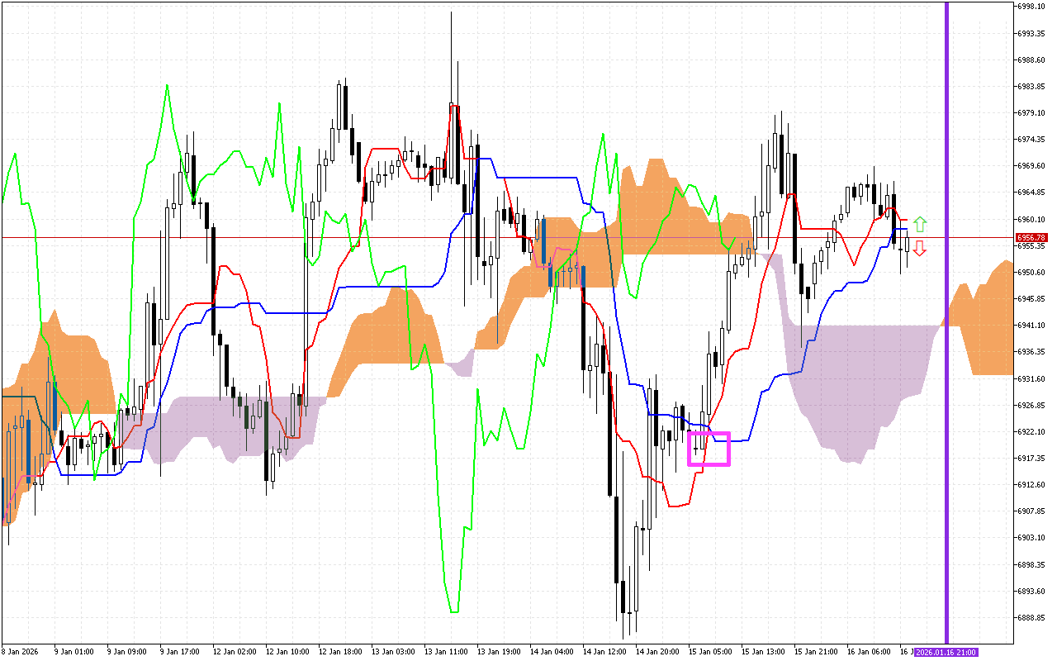Click the highlighted 2026.01.16 21:00 date label
The image size is (1057, 661).
point(945,651)
